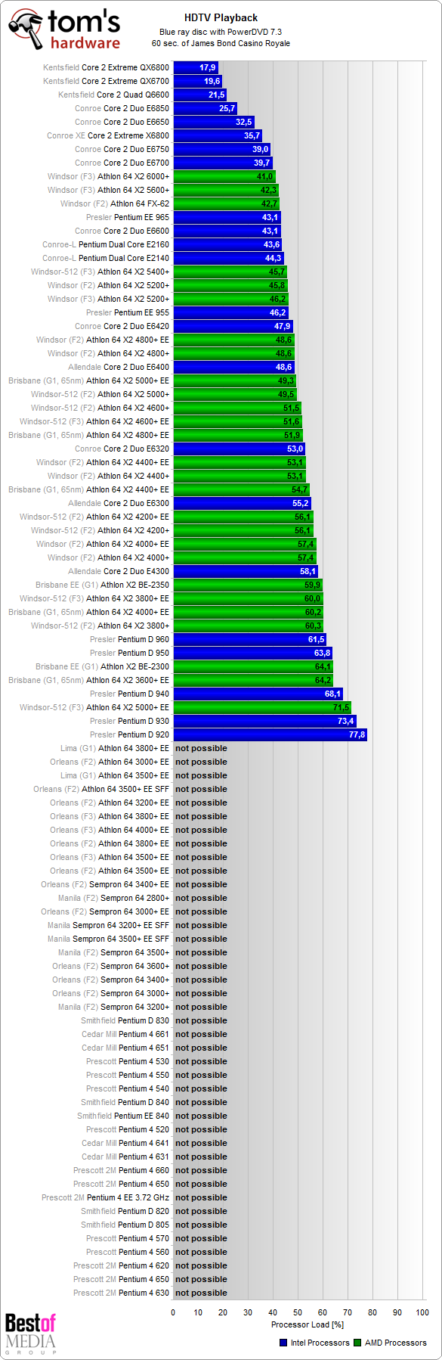Click 'not possible' for Manila Sempron 64 3200+ EE SFF
The image size is (442, 1360).
click(201, 925)
